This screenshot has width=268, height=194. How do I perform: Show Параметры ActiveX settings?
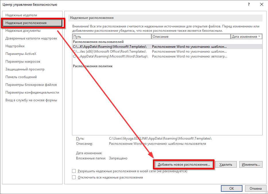[21, 54]
